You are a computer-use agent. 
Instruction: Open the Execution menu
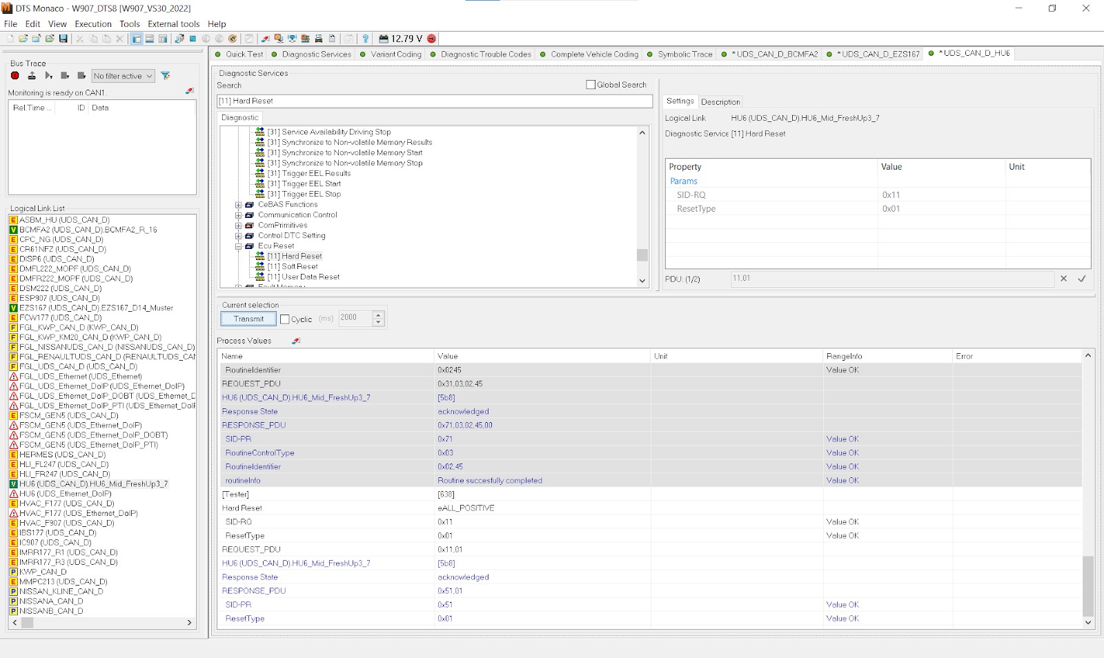[x=93, y=23]
